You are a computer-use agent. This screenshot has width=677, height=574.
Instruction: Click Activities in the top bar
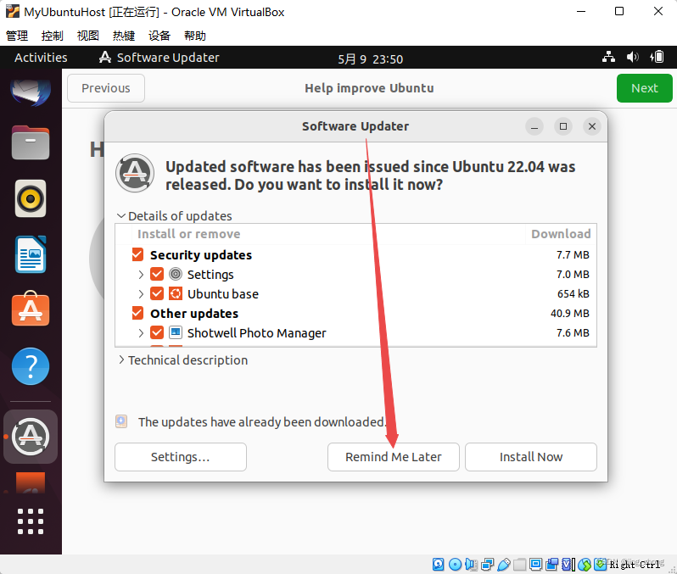pos(41,58)
